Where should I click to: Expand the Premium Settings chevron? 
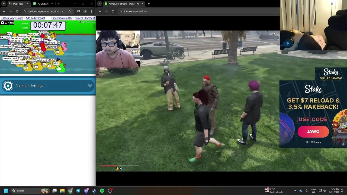pos(90,86)
